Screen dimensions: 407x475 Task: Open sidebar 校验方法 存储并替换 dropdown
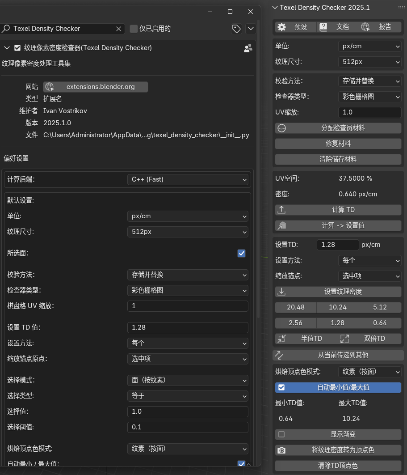tap(370, 81)
